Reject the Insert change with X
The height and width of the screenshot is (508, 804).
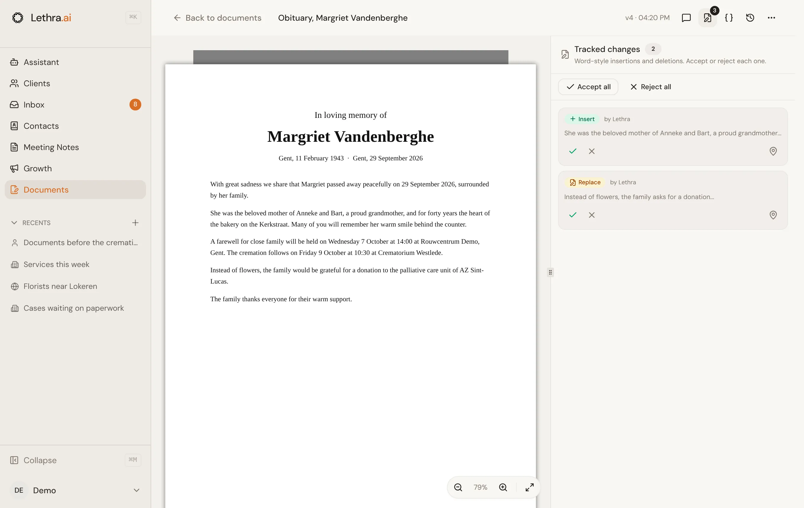click(591, 151)
